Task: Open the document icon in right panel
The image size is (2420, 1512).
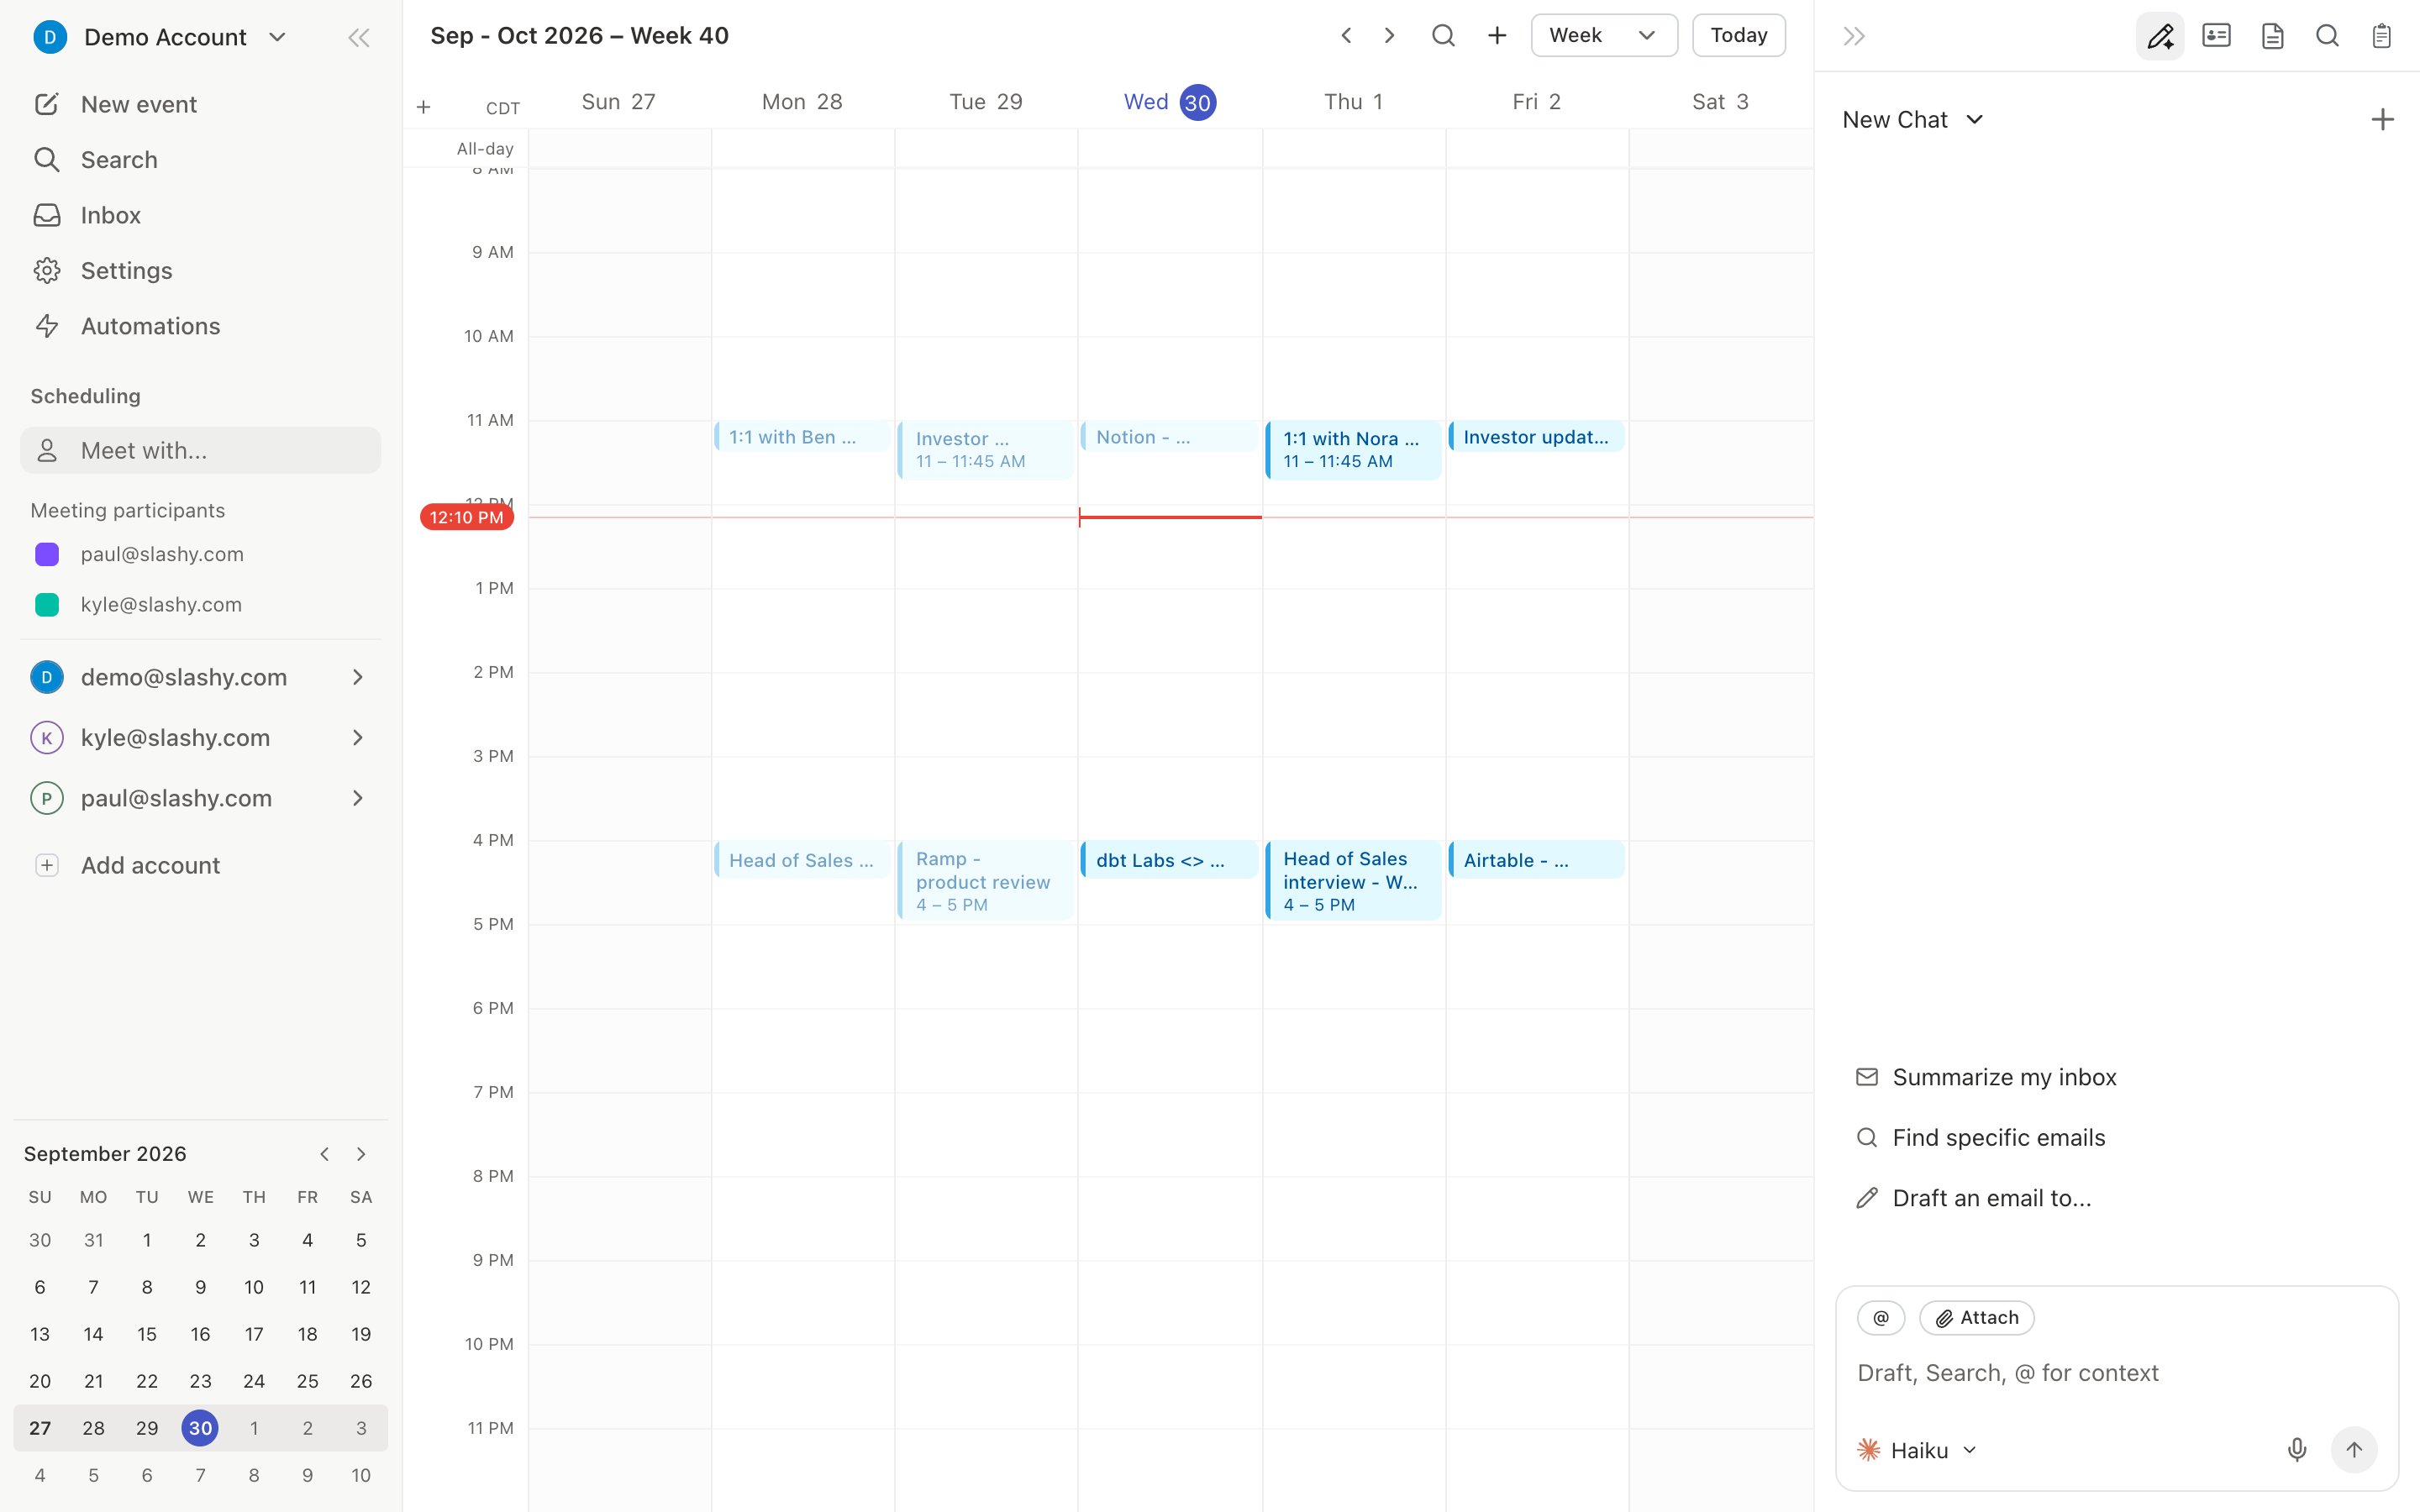Action: pos(2272,36)
